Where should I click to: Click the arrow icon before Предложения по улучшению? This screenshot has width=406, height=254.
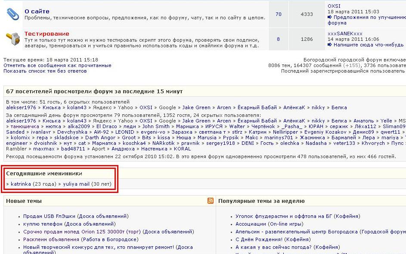(x=330, y=18)
